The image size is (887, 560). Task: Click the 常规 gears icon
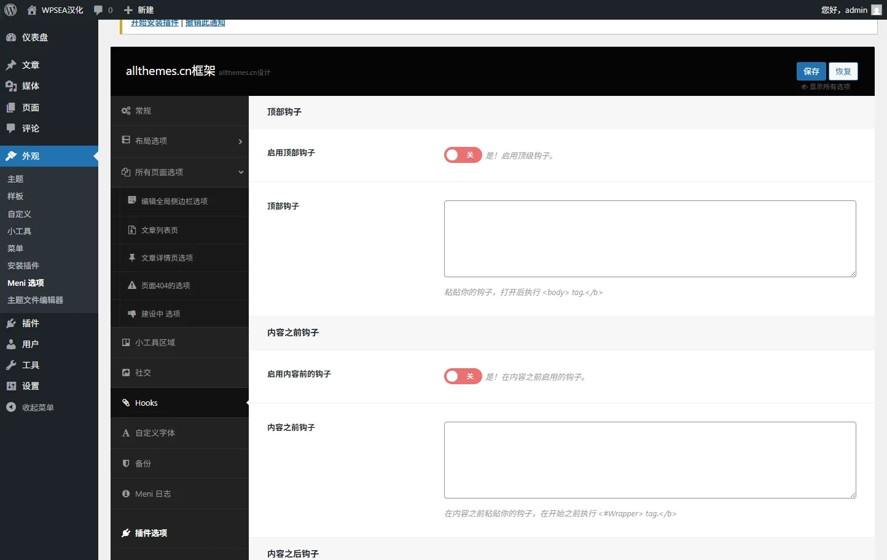[x=126, y=111]
